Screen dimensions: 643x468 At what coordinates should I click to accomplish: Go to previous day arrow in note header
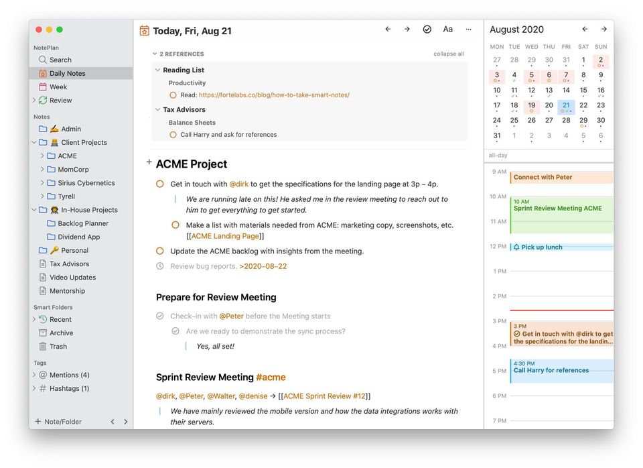(388, 29)
